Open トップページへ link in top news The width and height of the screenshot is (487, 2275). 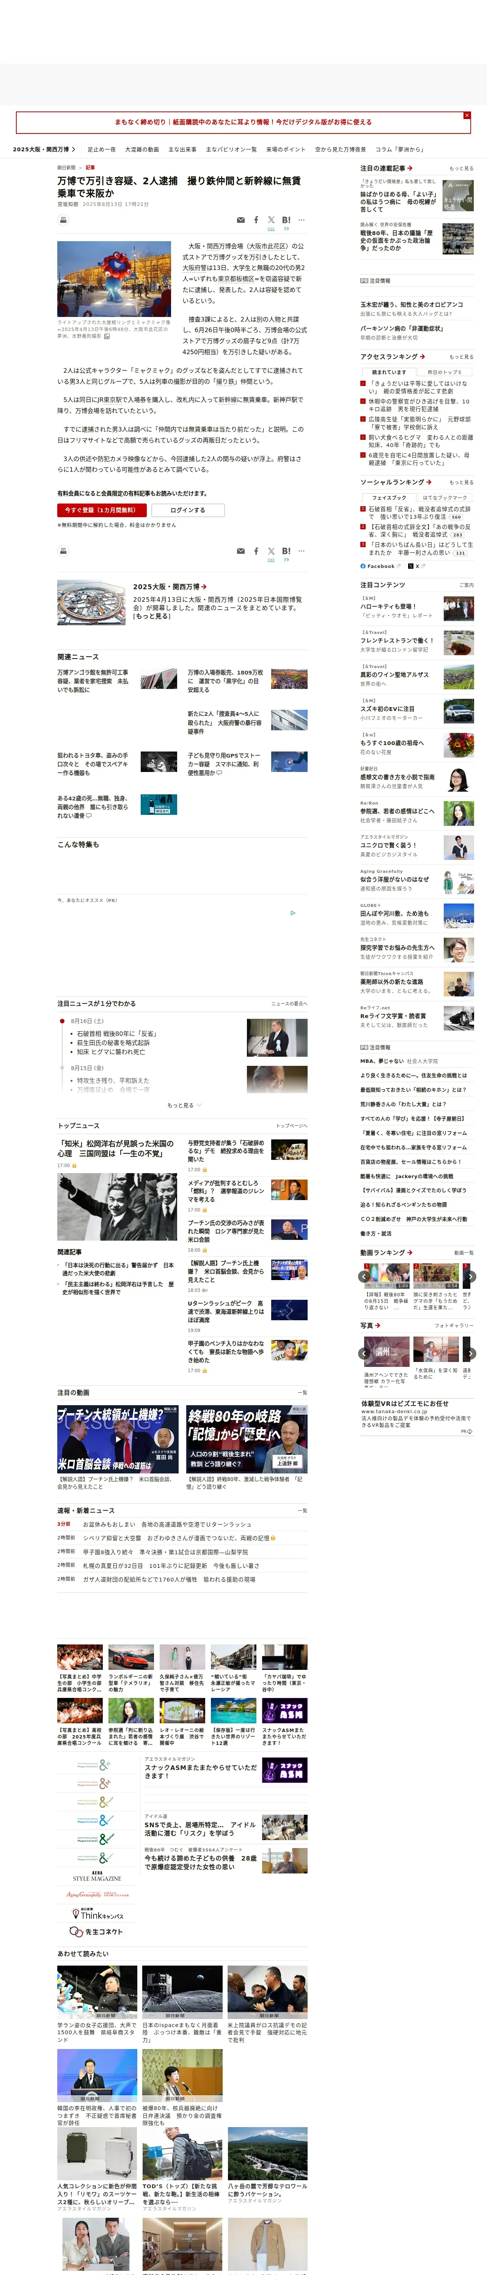coord(292,1126)
